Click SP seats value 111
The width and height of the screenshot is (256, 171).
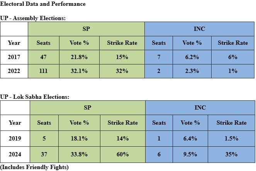pos(44,71)
